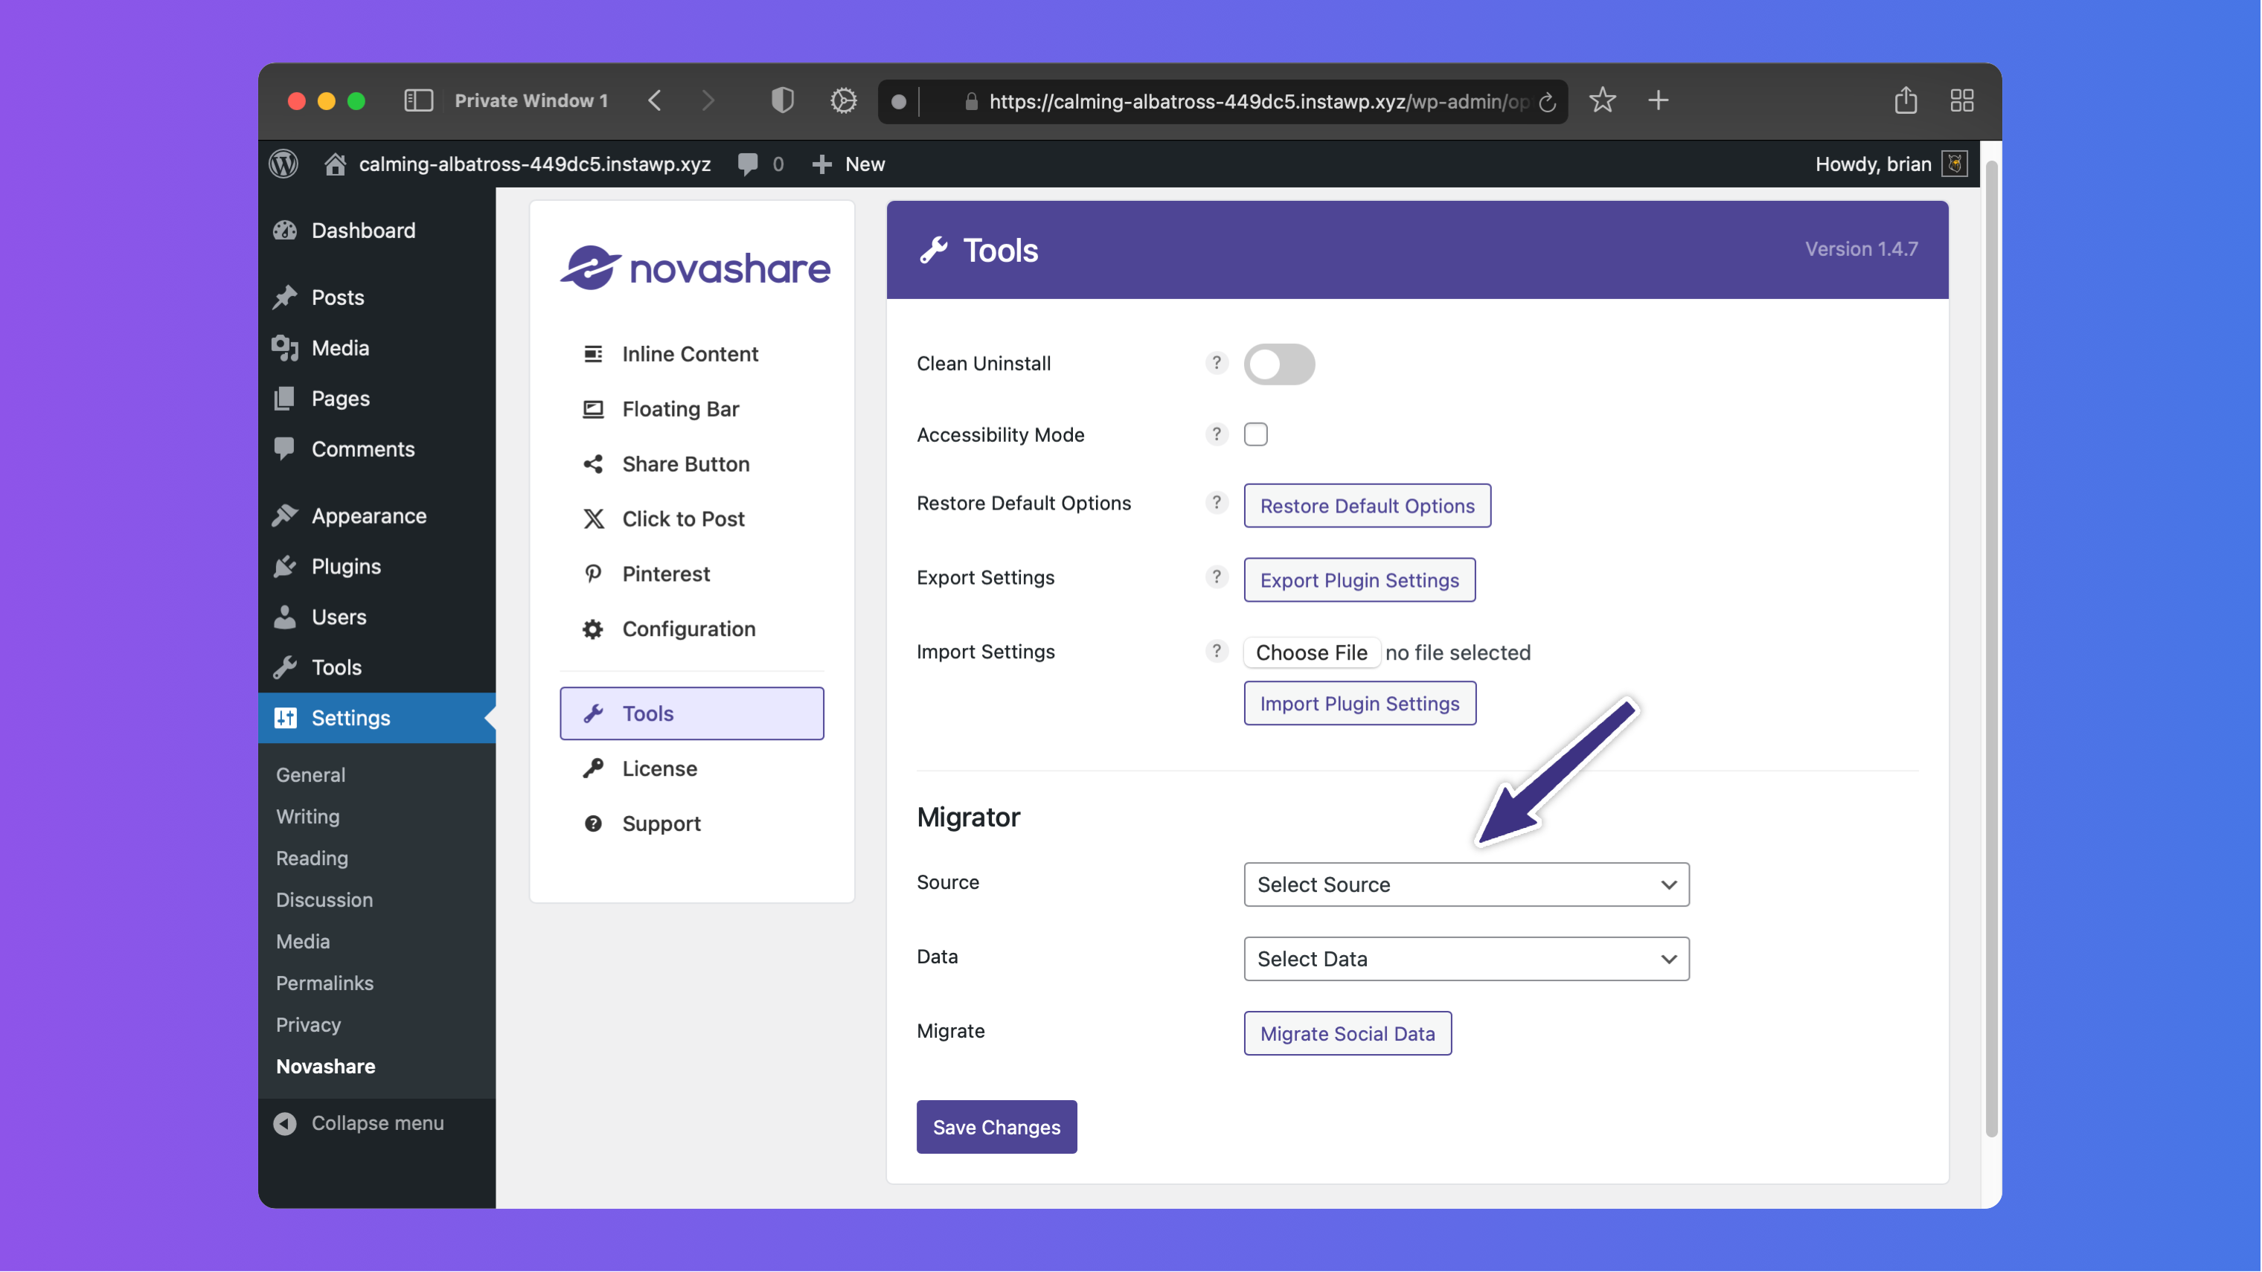This screenshot has height=1272, width=2262.
Task: Open Posts in admin sidebar
Action: point(377,297)
